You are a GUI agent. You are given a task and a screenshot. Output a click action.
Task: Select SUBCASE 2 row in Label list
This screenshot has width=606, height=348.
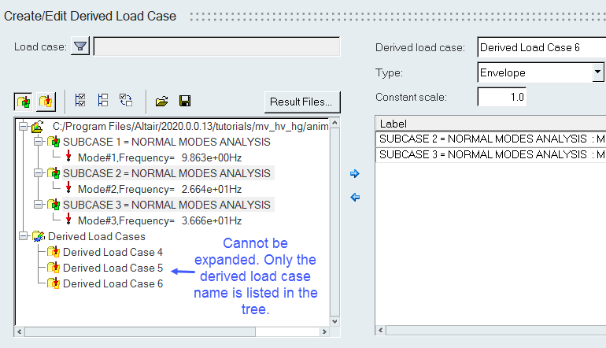click(491, 139)
